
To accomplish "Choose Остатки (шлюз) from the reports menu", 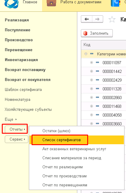I will (57, 131).
